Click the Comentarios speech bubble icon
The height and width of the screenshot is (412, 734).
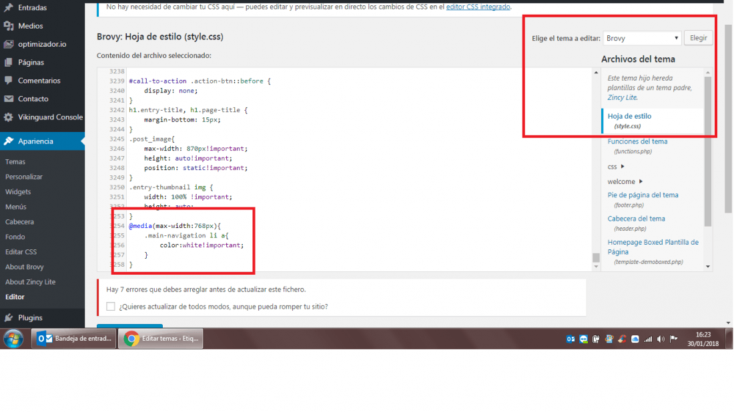[x=9, y=81]
